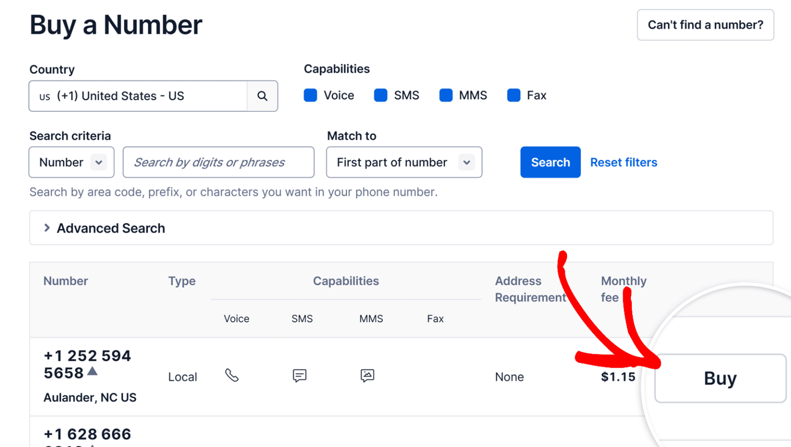Viewport: 791px width, 447px height.
Task: Click the Reset filters link
Action: tap(624, 162)
